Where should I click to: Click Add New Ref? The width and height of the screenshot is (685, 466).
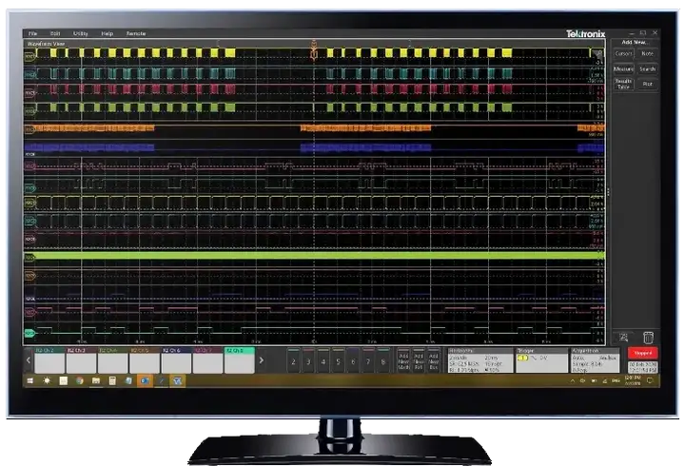click(418, 360)
